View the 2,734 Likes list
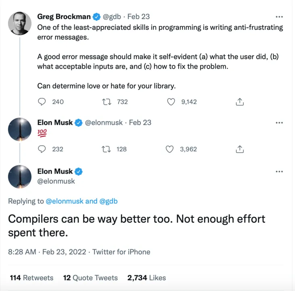Viewport: 295px width, 291px height. coord(146,278)
